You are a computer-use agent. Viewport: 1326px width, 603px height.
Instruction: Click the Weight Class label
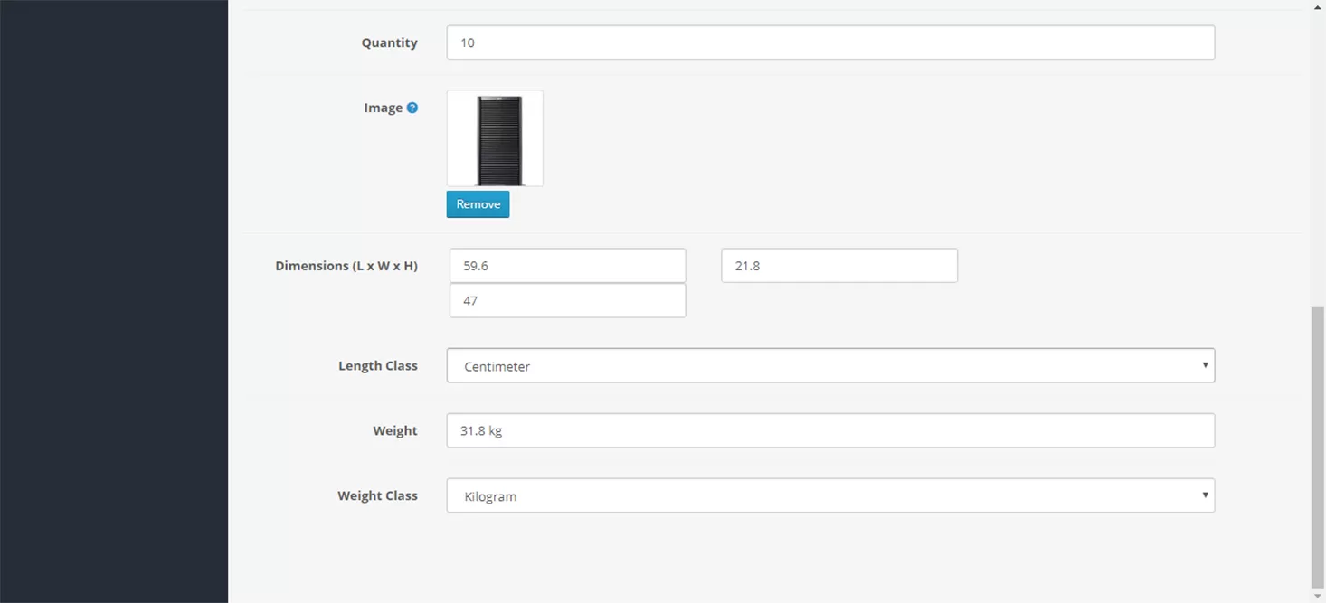377,495
